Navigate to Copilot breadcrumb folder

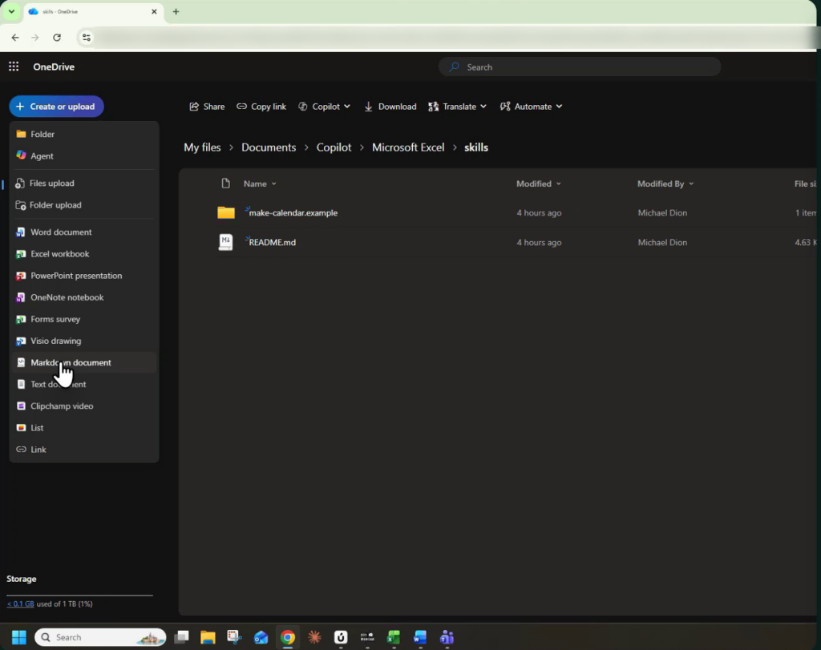334,147
